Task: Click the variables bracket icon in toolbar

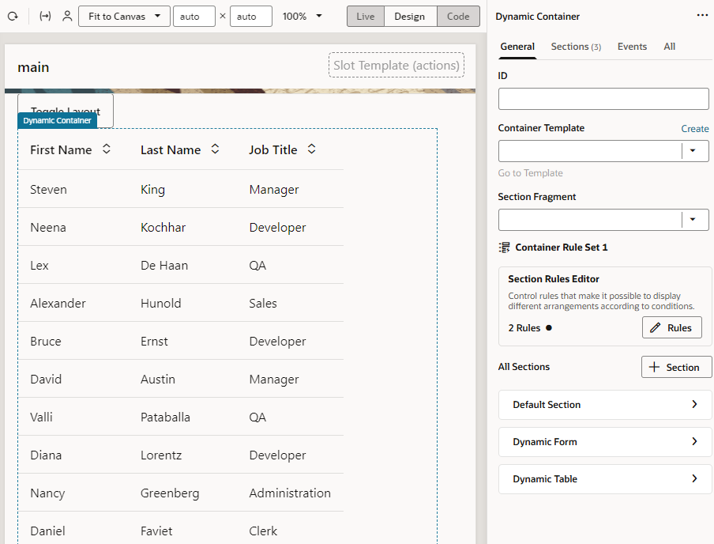Action: coord(45,17)
